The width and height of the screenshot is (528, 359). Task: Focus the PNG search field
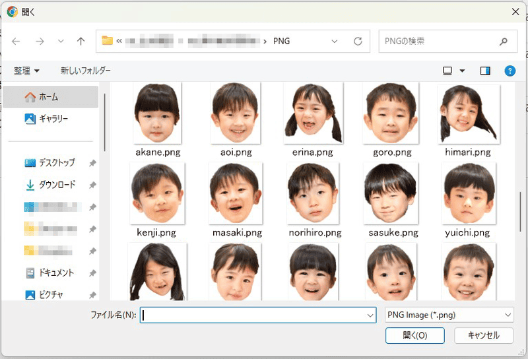pos(448,42)
